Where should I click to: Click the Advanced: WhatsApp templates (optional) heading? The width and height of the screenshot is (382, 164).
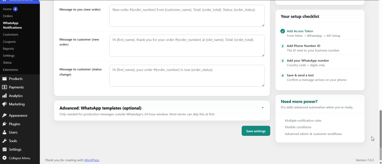pyautogui.click(x=100, y=108)
